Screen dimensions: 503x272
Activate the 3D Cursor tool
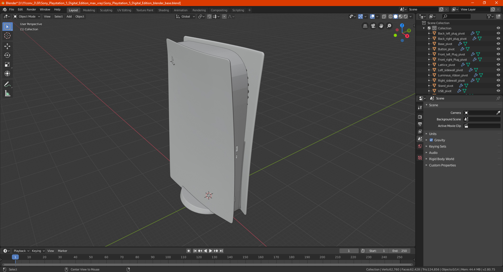[x=7, y=36]
